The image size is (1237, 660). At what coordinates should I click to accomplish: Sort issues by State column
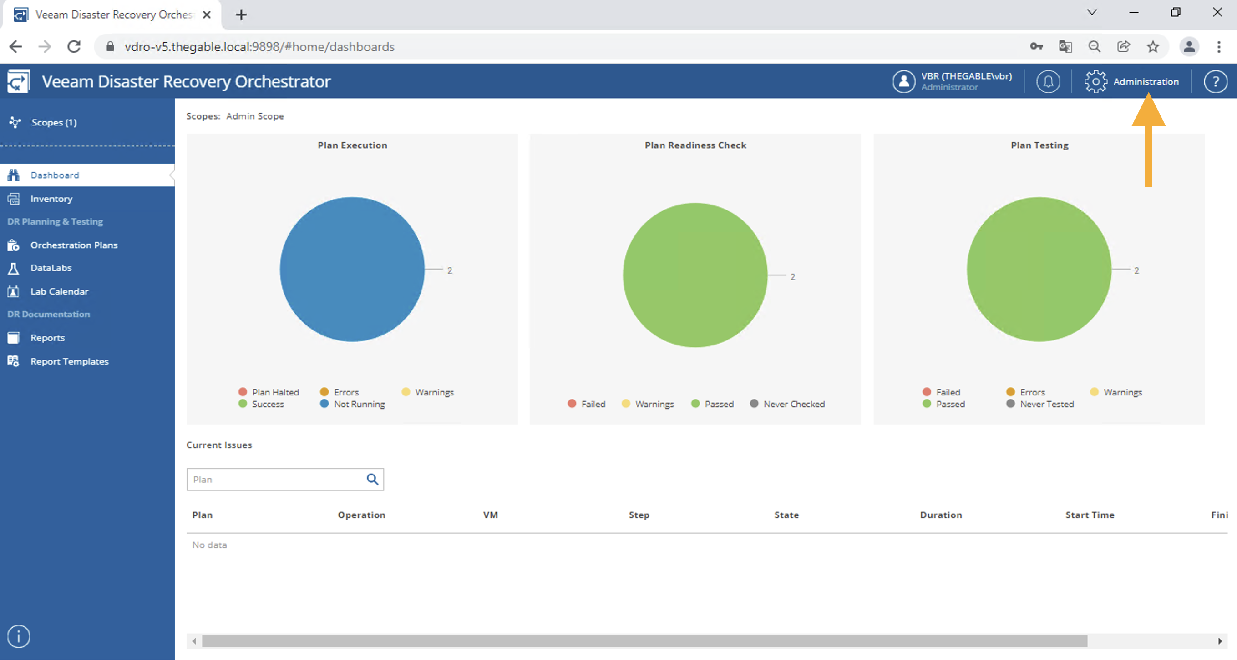(x=786, y=515)
